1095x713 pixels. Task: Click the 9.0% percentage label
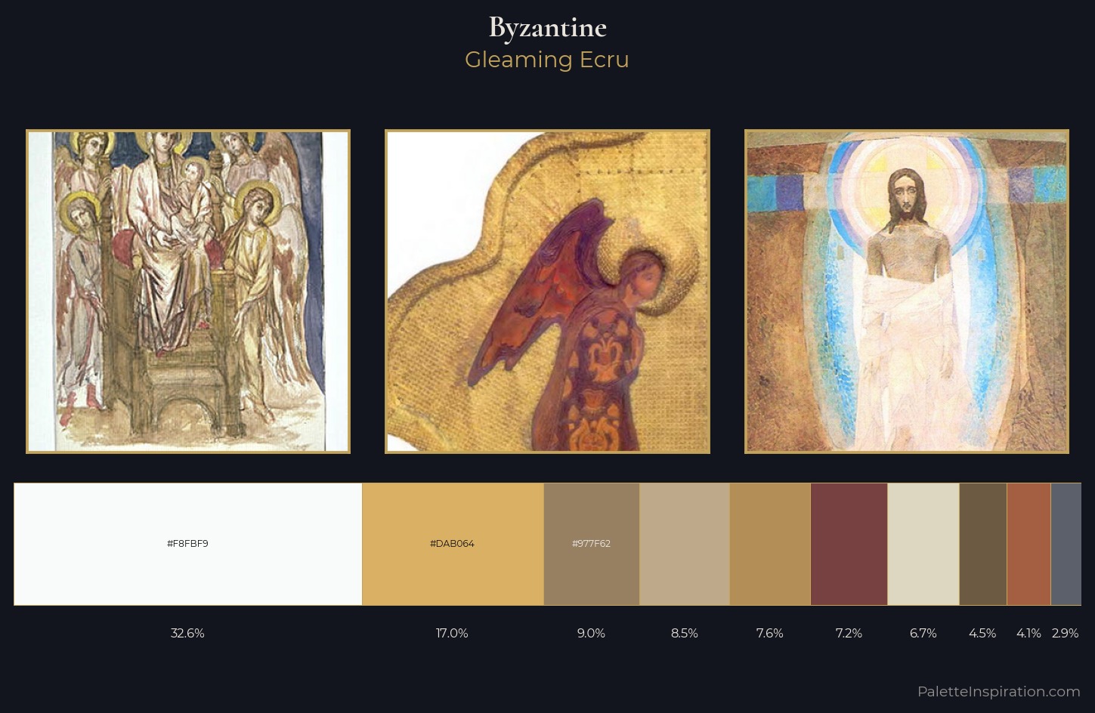coord(591,633)
